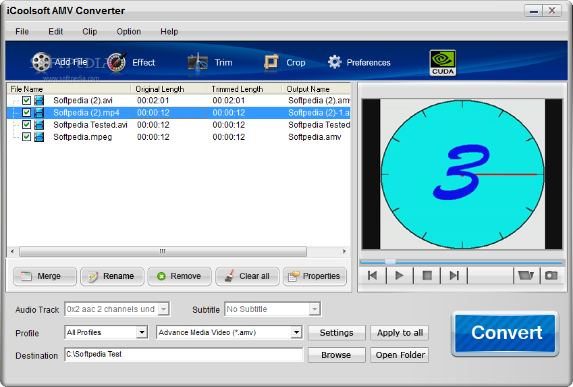Uncheck the Softpedia (2).avi checkbox
Image resolution: width=573 pixels, height=387 pixels.
(x=26, y=100)
